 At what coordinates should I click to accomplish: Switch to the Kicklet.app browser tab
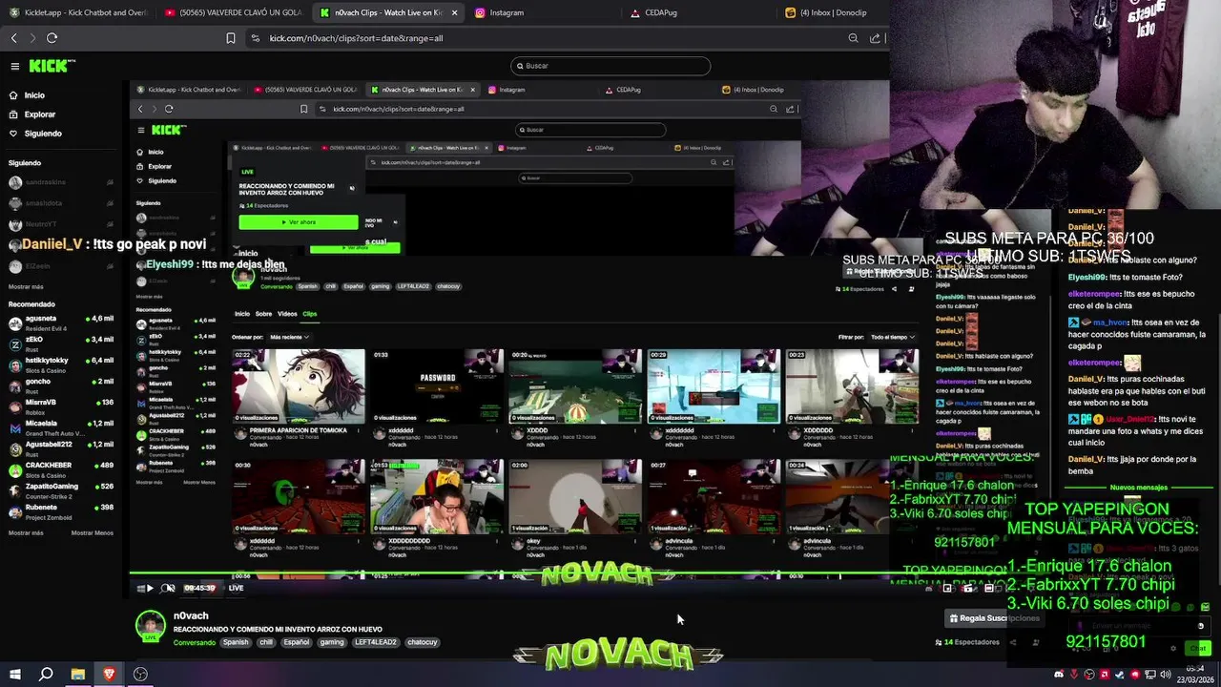click(76, 12)
